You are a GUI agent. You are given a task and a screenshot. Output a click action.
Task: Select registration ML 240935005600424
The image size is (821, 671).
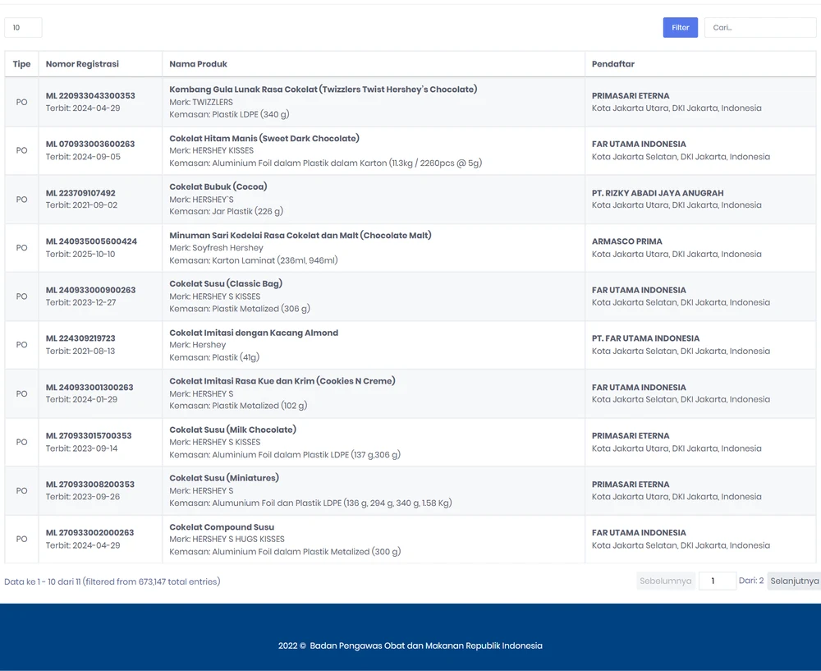(91, 241)
